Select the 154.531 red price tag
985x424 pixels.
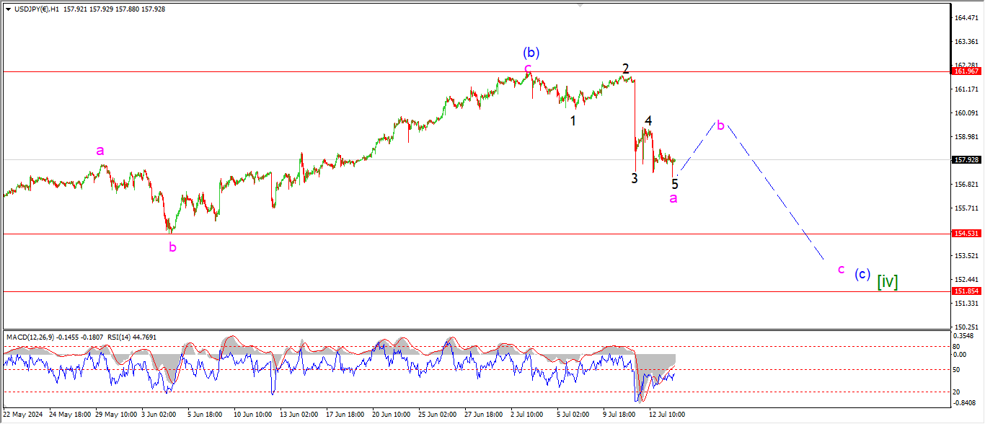click(x=966, y=234)
